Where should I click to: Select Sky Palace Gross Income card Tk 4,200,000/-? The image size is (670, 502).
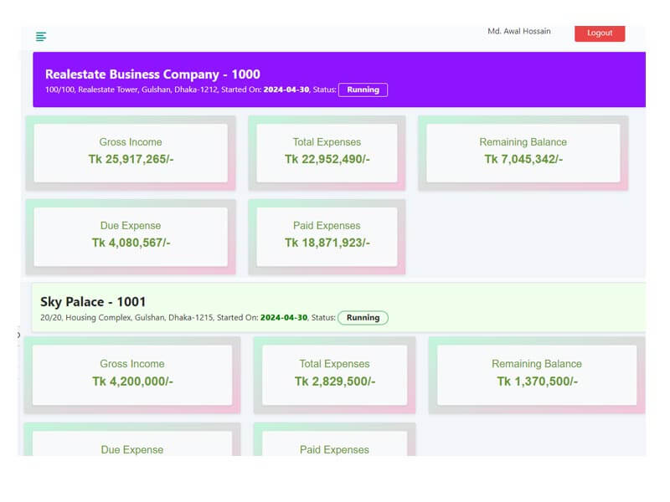pyautogui.click(x=132, y=374)
